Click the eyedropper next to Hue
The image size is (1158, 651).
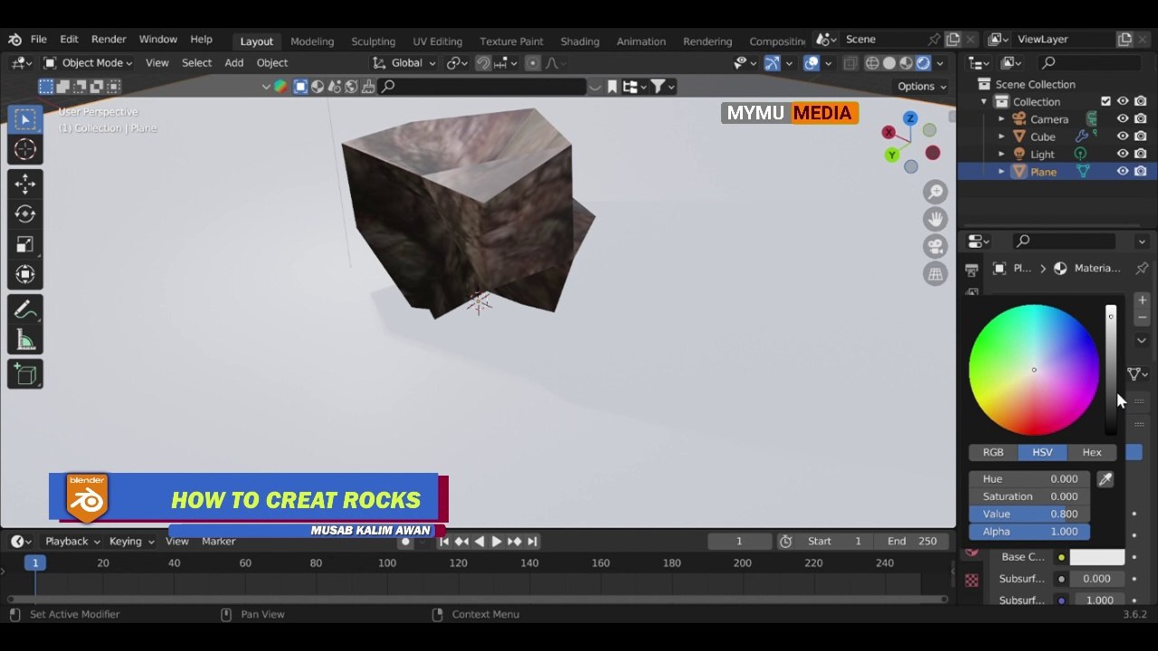1106,479
